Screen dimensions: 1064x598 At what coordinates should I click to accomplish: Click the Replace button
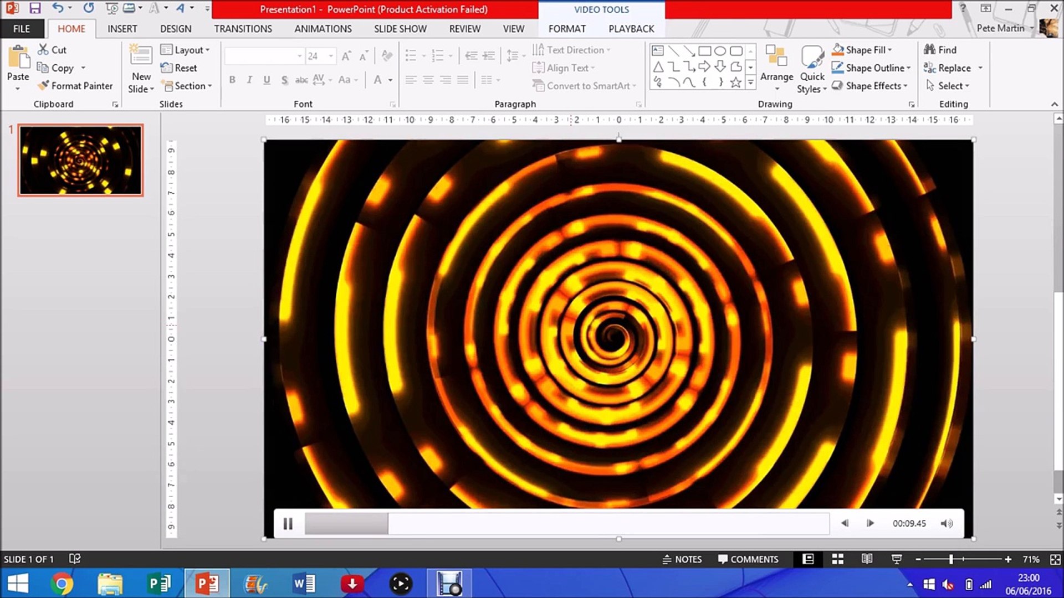(953, 68)
